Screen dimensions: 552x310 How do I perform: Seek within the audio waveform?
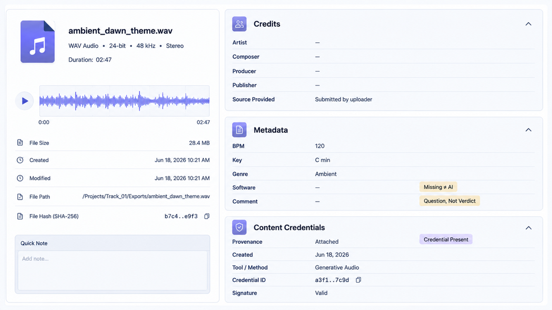pyautogui.click(x=124, y=101)
